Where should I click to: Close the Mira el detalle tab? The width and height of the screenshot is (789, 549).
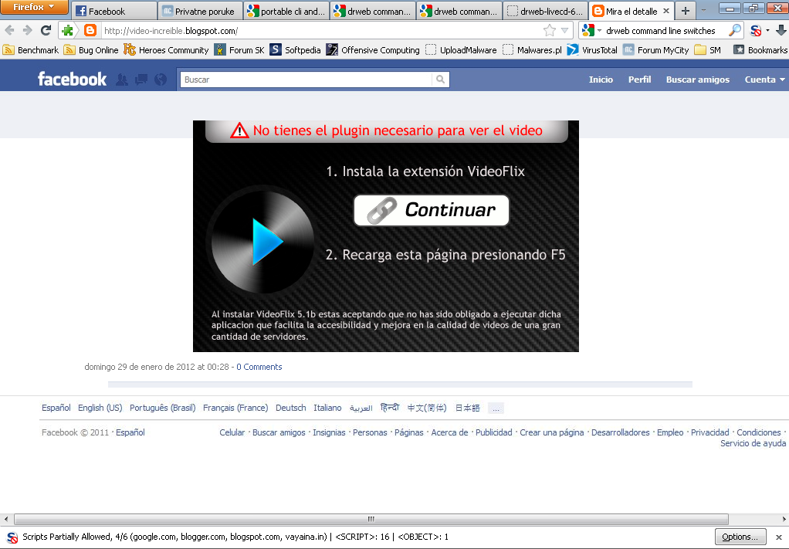[666, 11]
